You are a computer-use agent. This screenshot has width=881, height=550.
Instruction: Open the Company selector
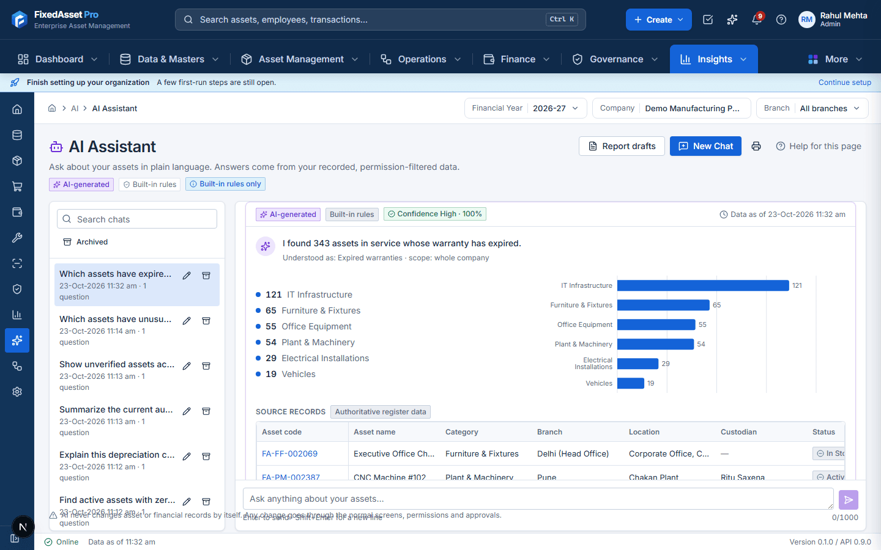coord(671,108)
